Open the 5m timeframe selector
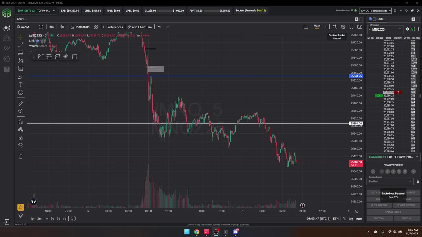422x237 pixels. pos(51,27)
